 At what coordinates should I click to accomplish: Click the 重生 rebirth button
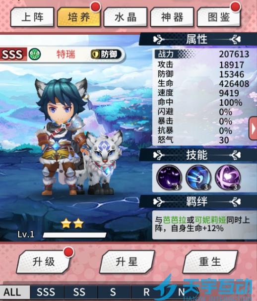tap(210, 262)
